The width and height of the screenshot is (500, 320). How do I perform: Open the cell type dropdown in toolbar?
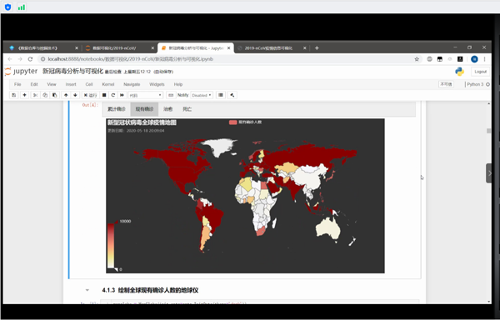145,95
